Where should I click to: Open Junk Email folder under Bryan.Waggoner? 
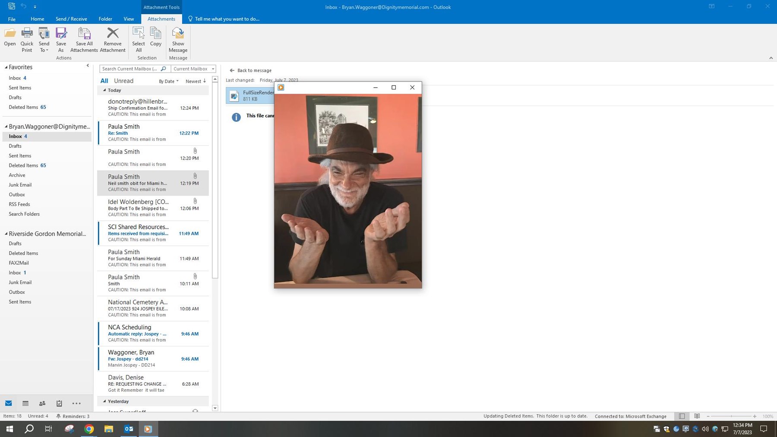click(20, 185)
